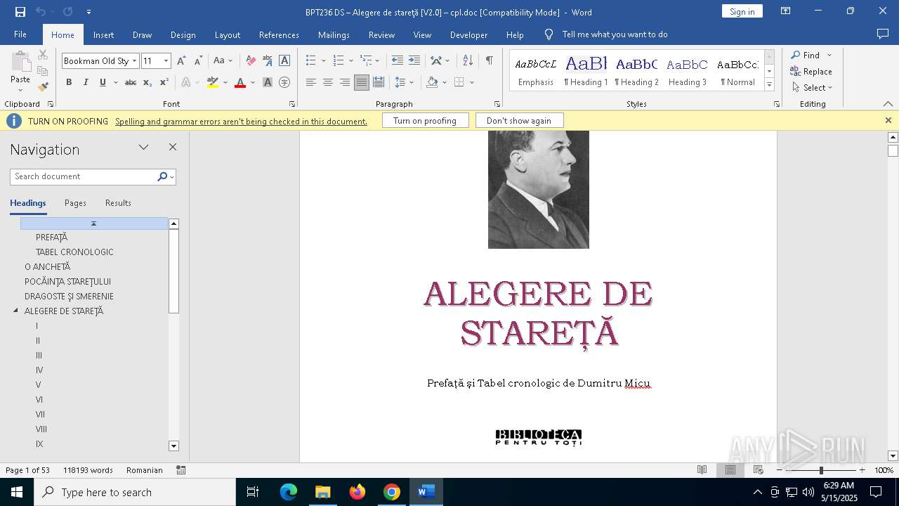The height and width of the screenshot is (506, 899).
Task: Open Replace in the Editing group
Action: tap(811, 71)
